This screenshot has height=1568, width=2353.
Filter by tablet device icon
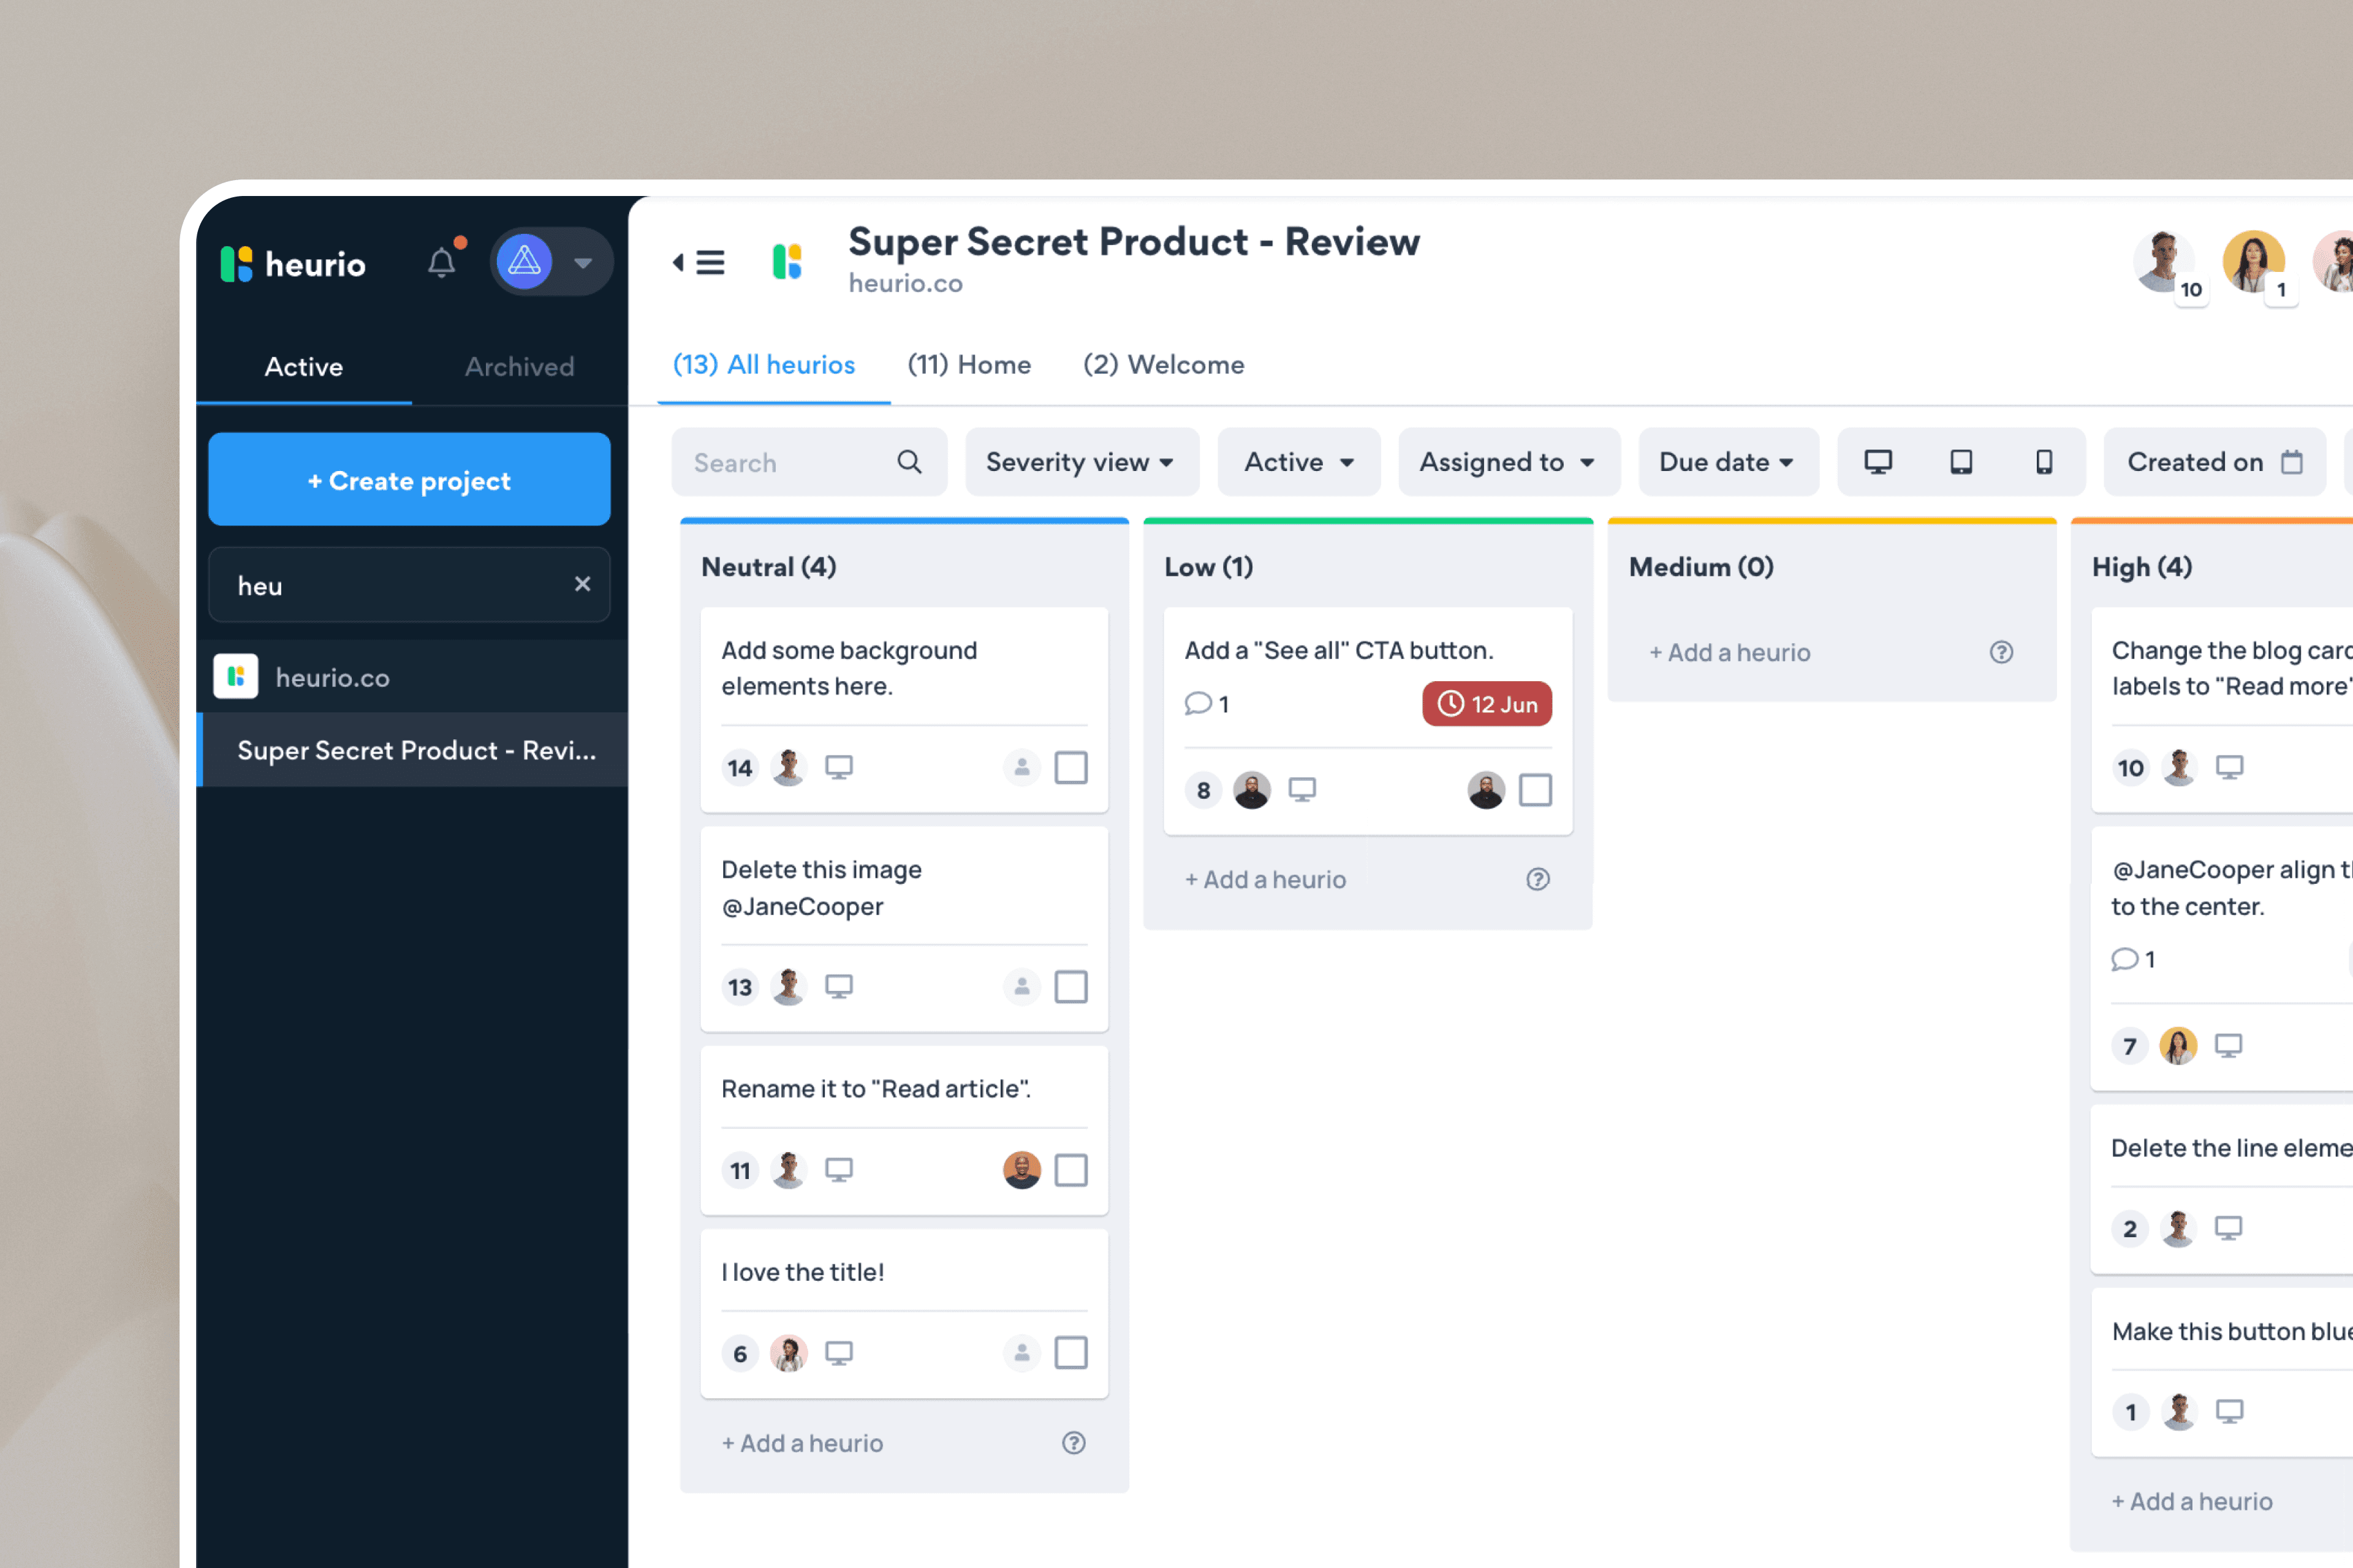coord(1961,462)
